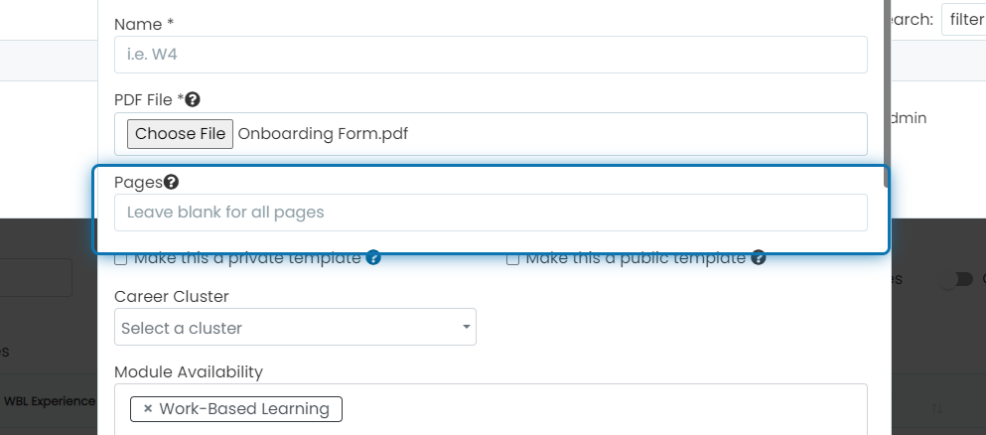Open the private template info icon
This screenshot has width=986, height=435.
(373, 257)
